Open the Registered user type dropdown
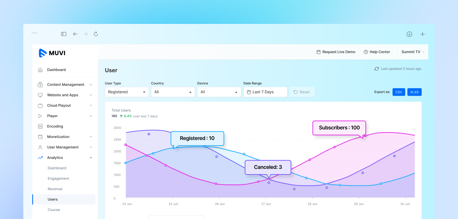Screen dimensions: 458x219 [x=126, y=92]
